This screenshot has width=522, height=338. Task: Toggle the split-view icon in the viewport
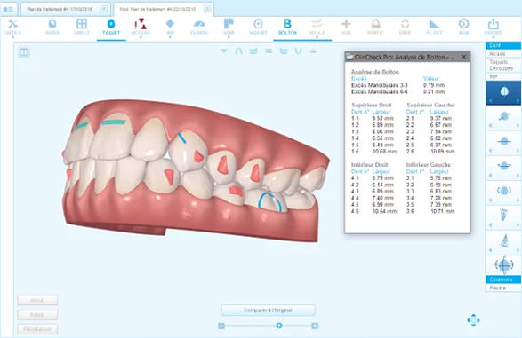(24, 52)
